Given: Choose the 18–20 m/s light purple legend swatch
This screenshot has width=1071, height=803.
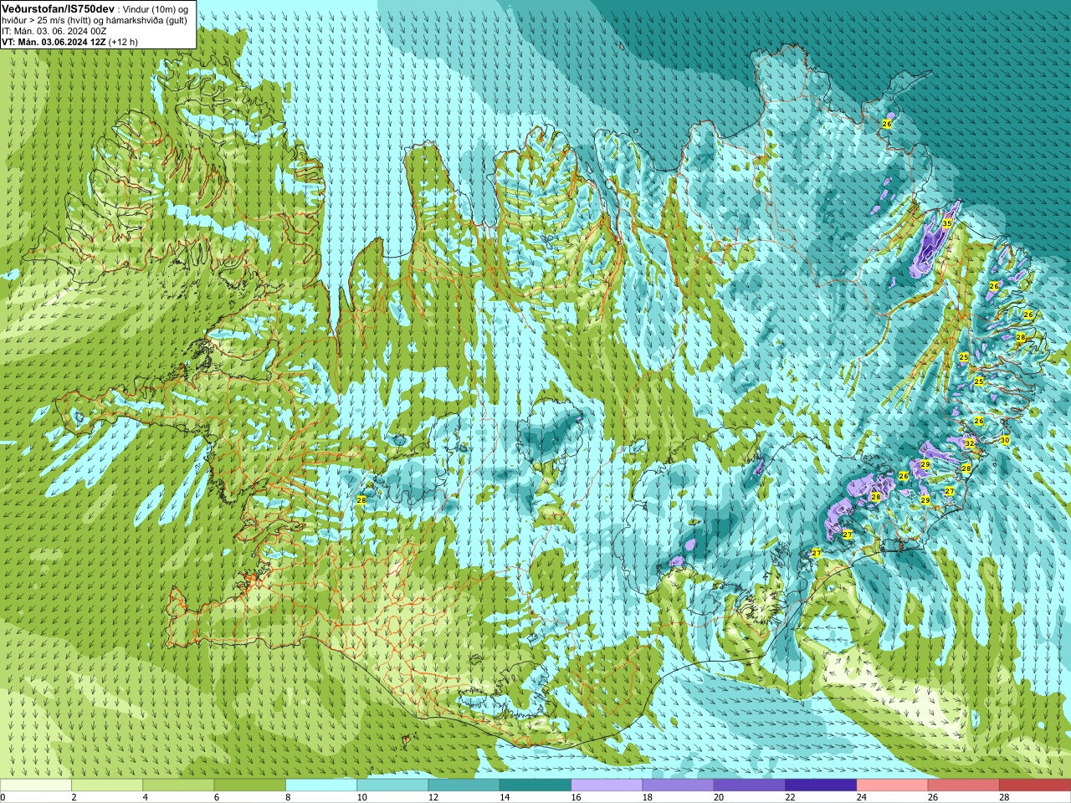Looking at the screenshot, I should point(679,785).
